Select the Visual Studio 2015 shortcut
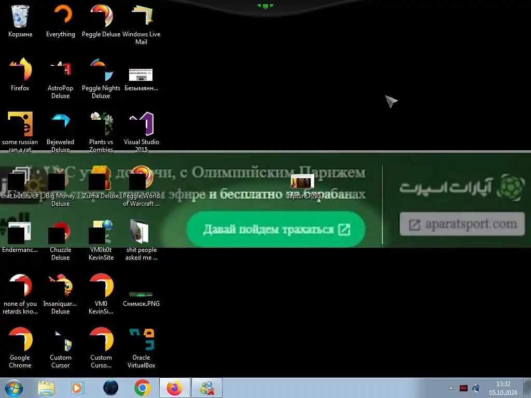The width and height of the screenshot is (531, 398). [x=141, y=132]
